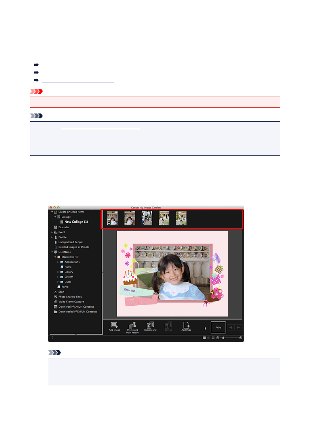Open the Scan view
The width and height of the screenshot is (310, 439).
61,292
